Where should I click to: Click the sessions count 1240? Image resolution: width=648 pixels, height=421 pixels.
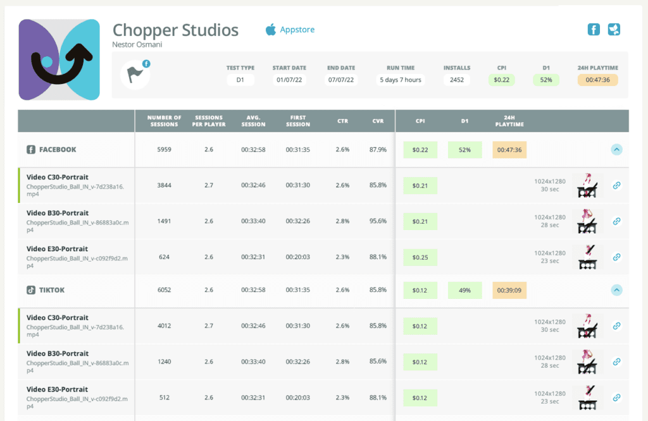pos(164,361)
